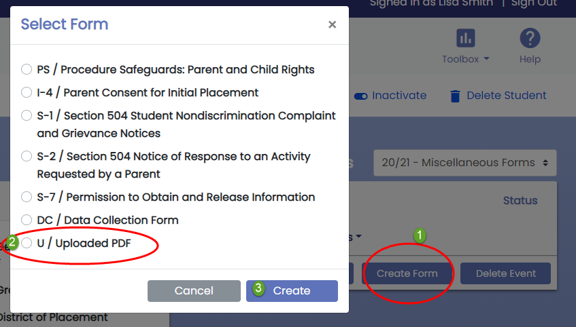Viewport: 576px width, 327px height.
Task: Select PS / Procedure Safeguards radio option
Action: coord(27,69)
